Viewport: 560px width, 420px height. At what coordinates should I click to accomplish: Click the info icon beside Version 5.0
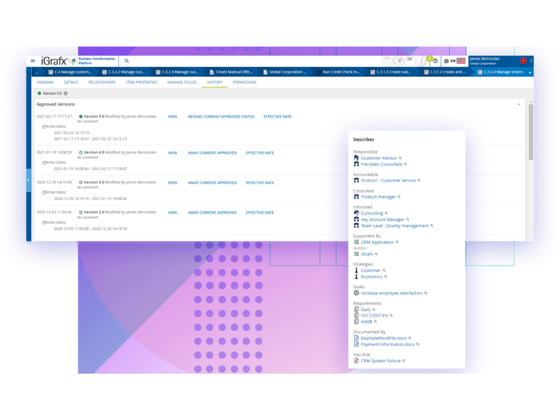click(65, 93)
